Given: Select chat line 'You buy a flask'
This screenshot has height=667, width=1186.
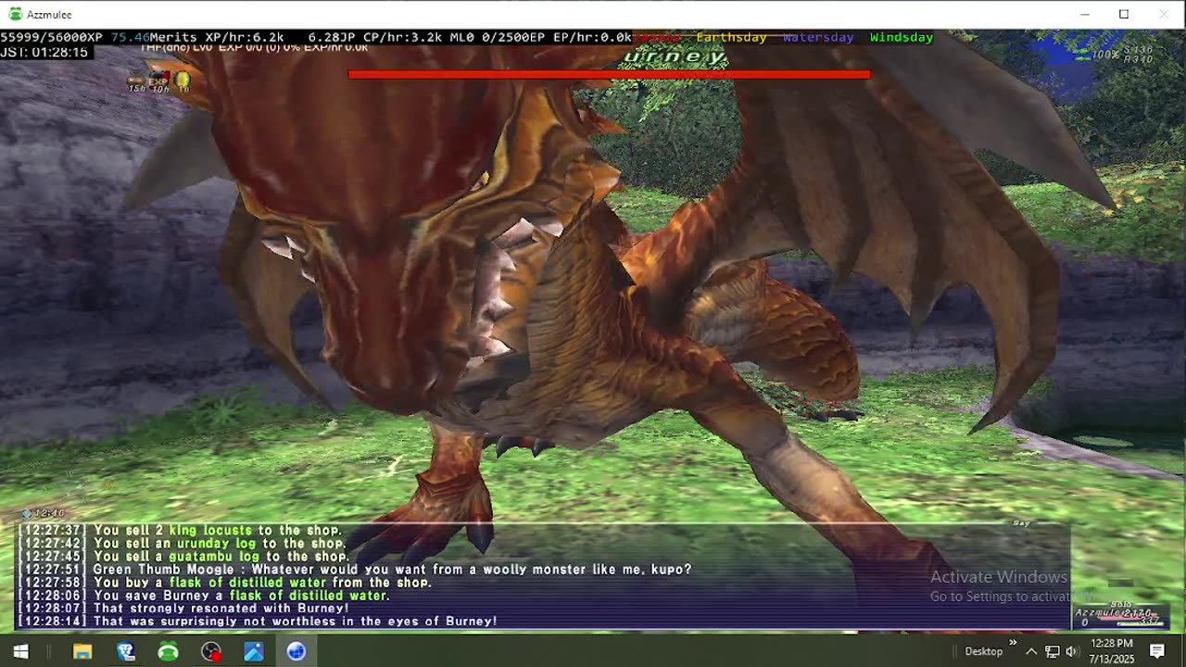Looking at the screenshot, I should click(225, 583).
